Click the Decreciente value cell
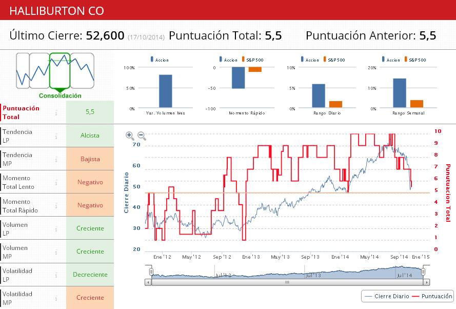 (x=90, y=275)
